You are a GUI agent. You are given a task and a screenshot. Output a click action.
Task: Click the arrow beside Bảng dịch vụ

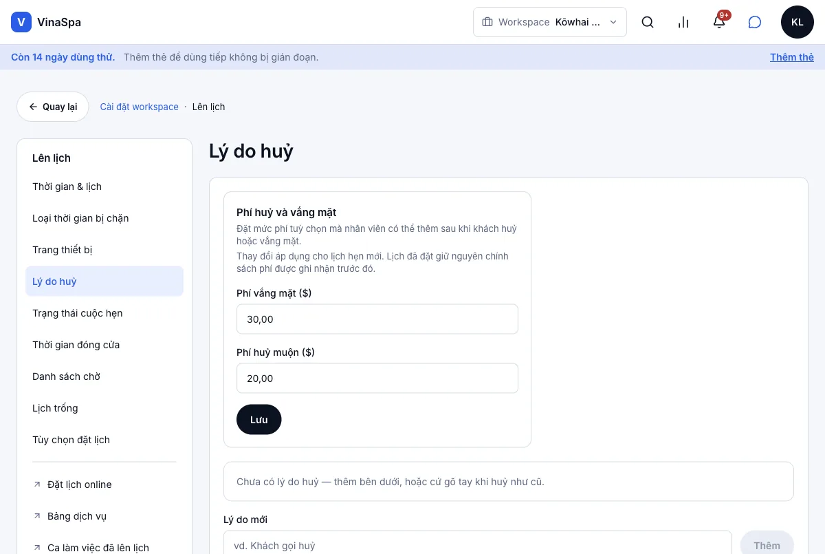click(x=37, y=516)
